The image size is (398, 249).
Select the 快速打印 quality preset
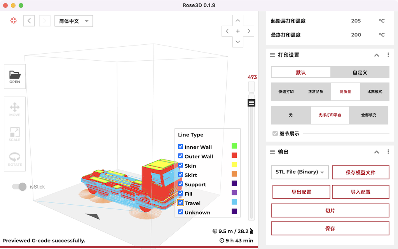click(x=286, y=92)
